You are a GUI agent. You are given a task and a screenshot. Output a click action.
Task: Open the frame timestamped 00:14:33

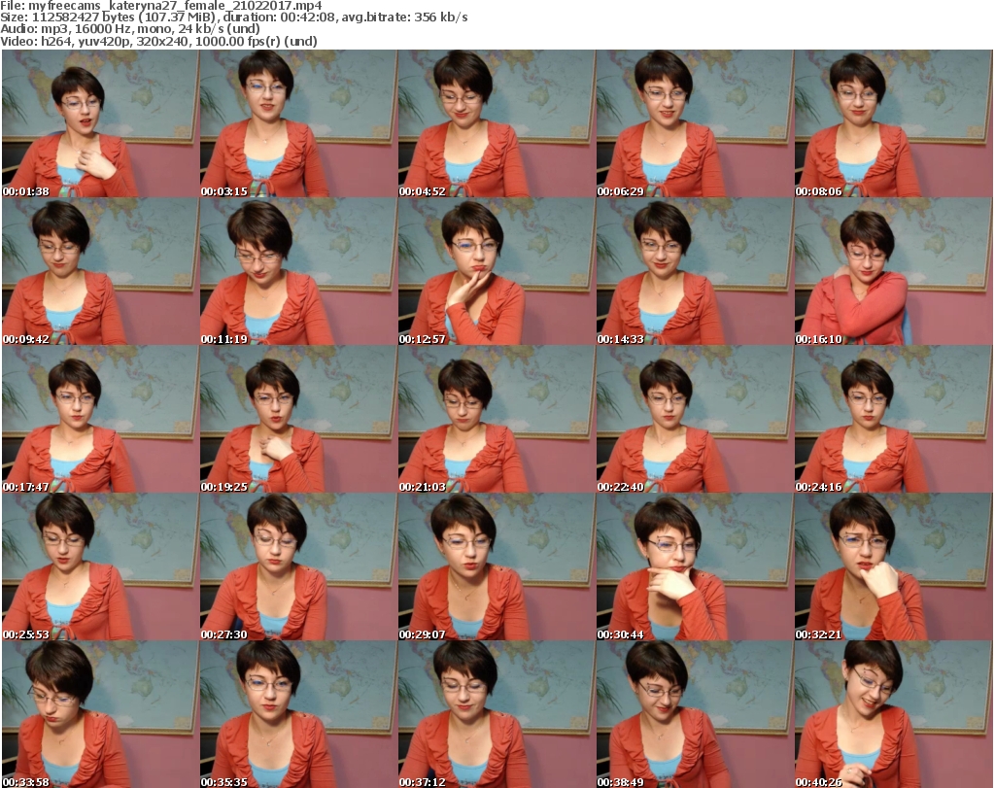tap(695, 271)
